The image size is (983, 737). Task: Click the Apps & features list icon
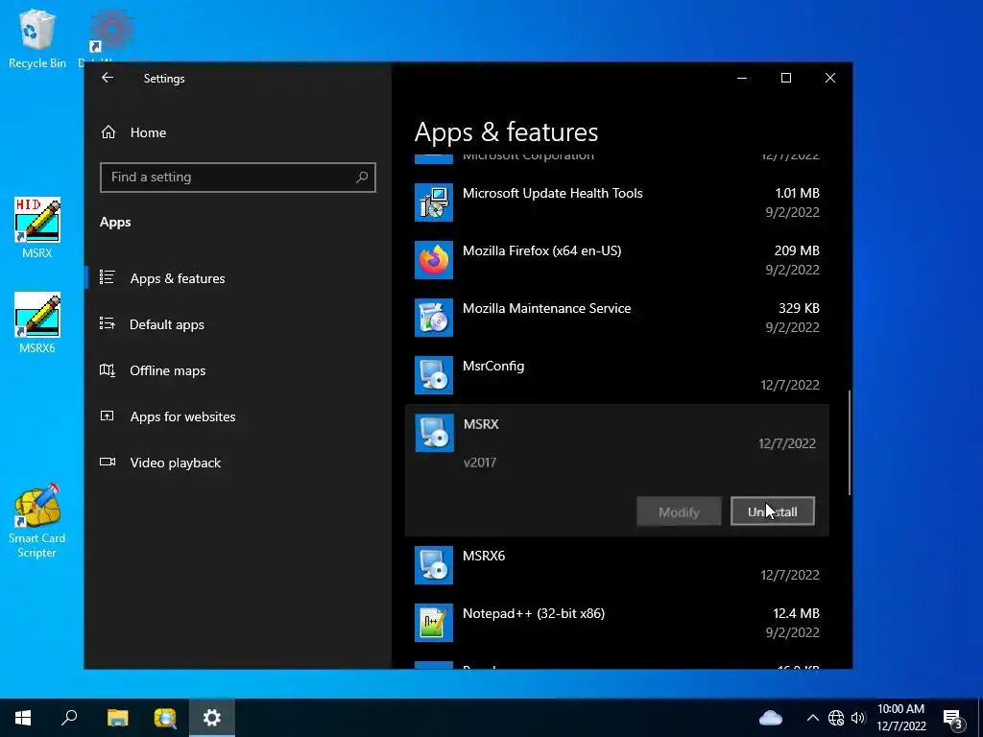click(x=108, y=277)
